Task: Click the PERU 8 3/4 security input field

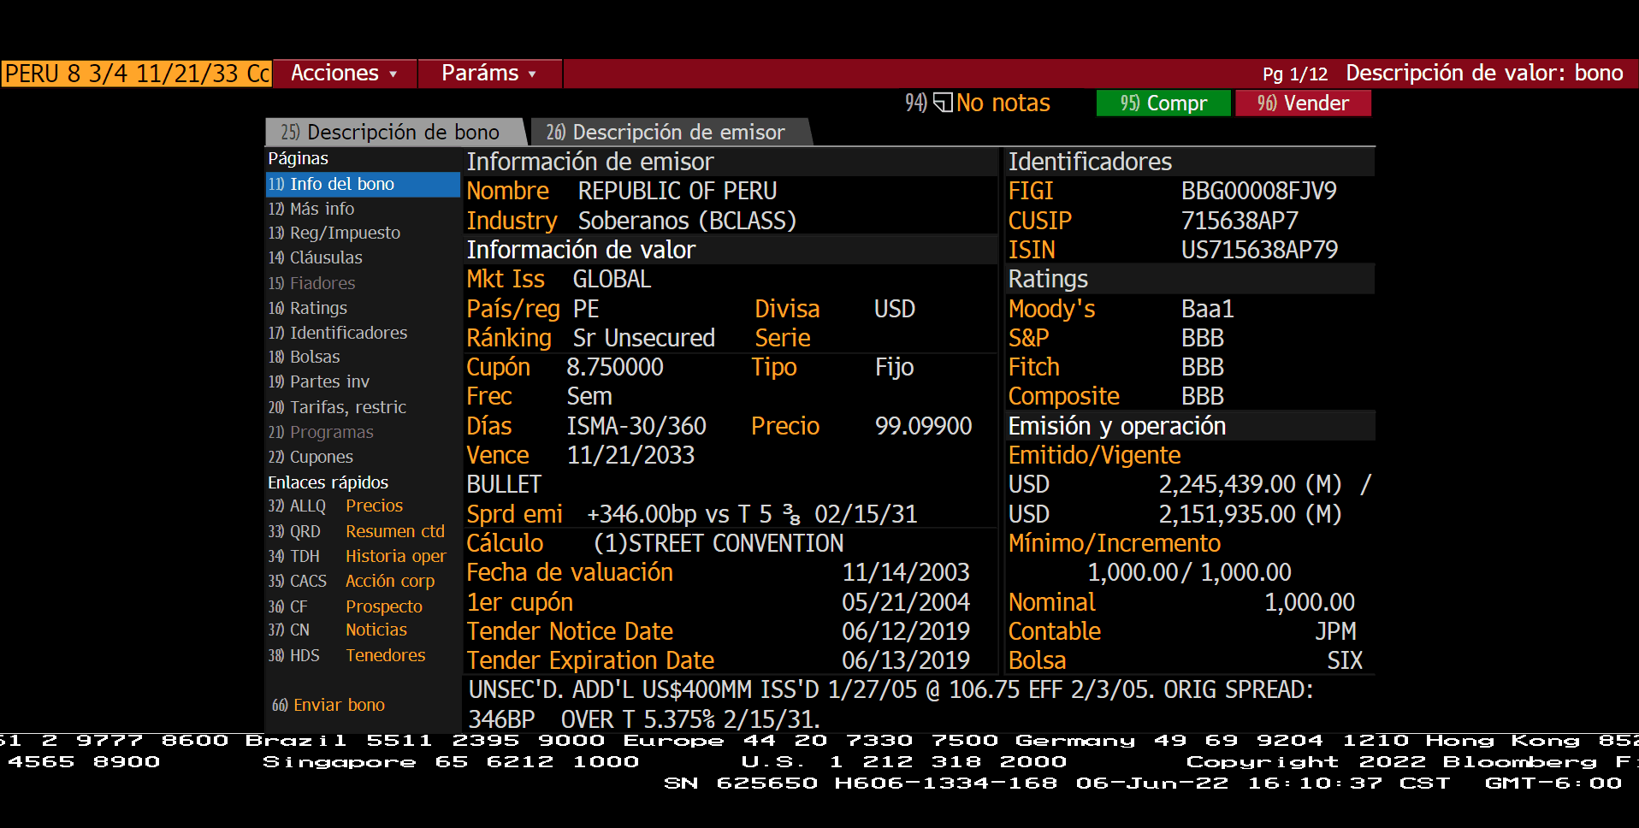Action: tap(137, 74)
